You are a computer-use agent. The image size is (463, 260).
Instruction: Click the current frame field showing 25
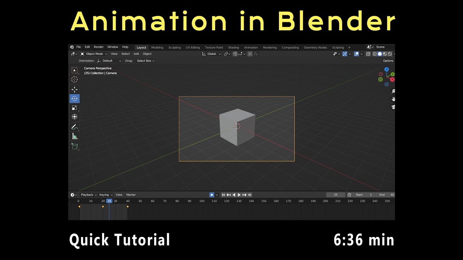click(x=336, y=195)
